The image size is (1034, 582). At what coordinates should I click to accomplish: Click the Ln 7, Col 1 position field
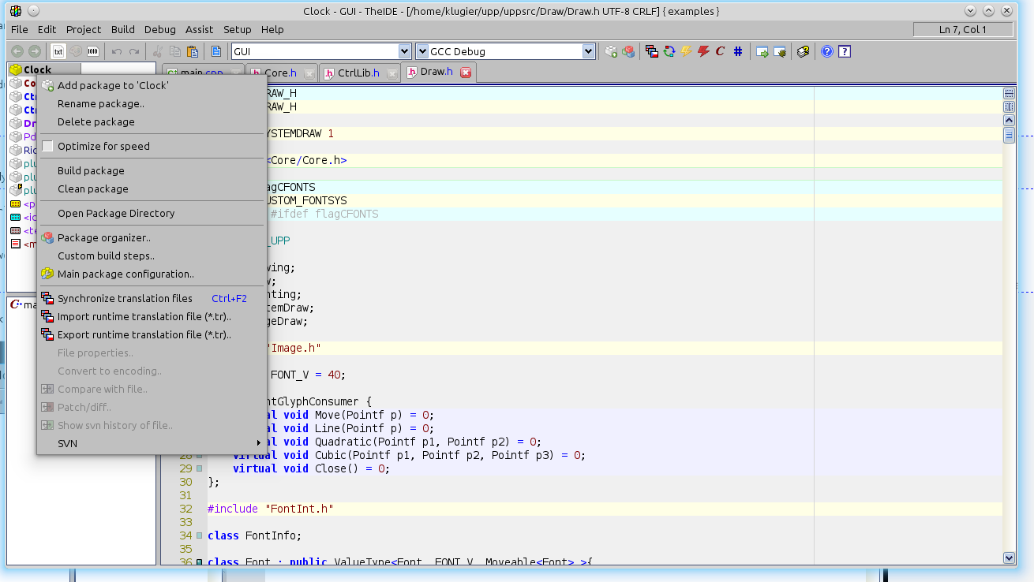[963, 29]
